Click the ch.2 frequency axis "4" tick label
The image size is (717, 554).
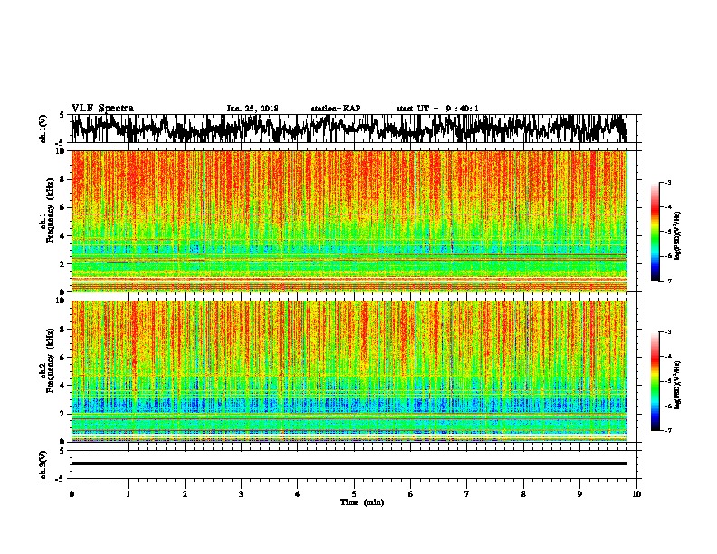coord(63,386)
